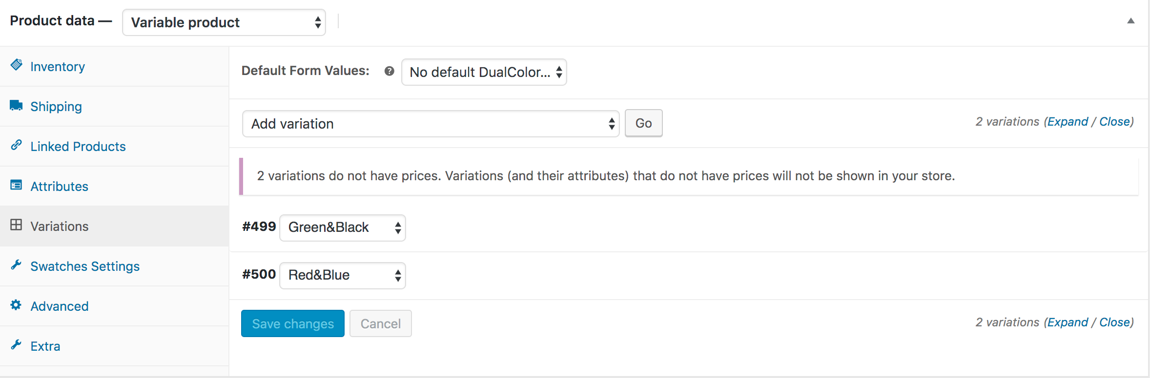Screen dimensions: 1150x378
Task: Open the Add variation dropdown
Action: click(x=431, y=124)
